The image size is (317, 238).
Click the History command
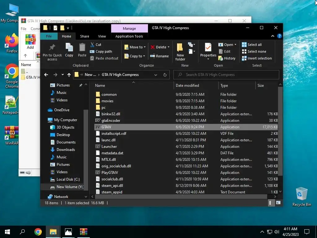click(x=227, y=58)
